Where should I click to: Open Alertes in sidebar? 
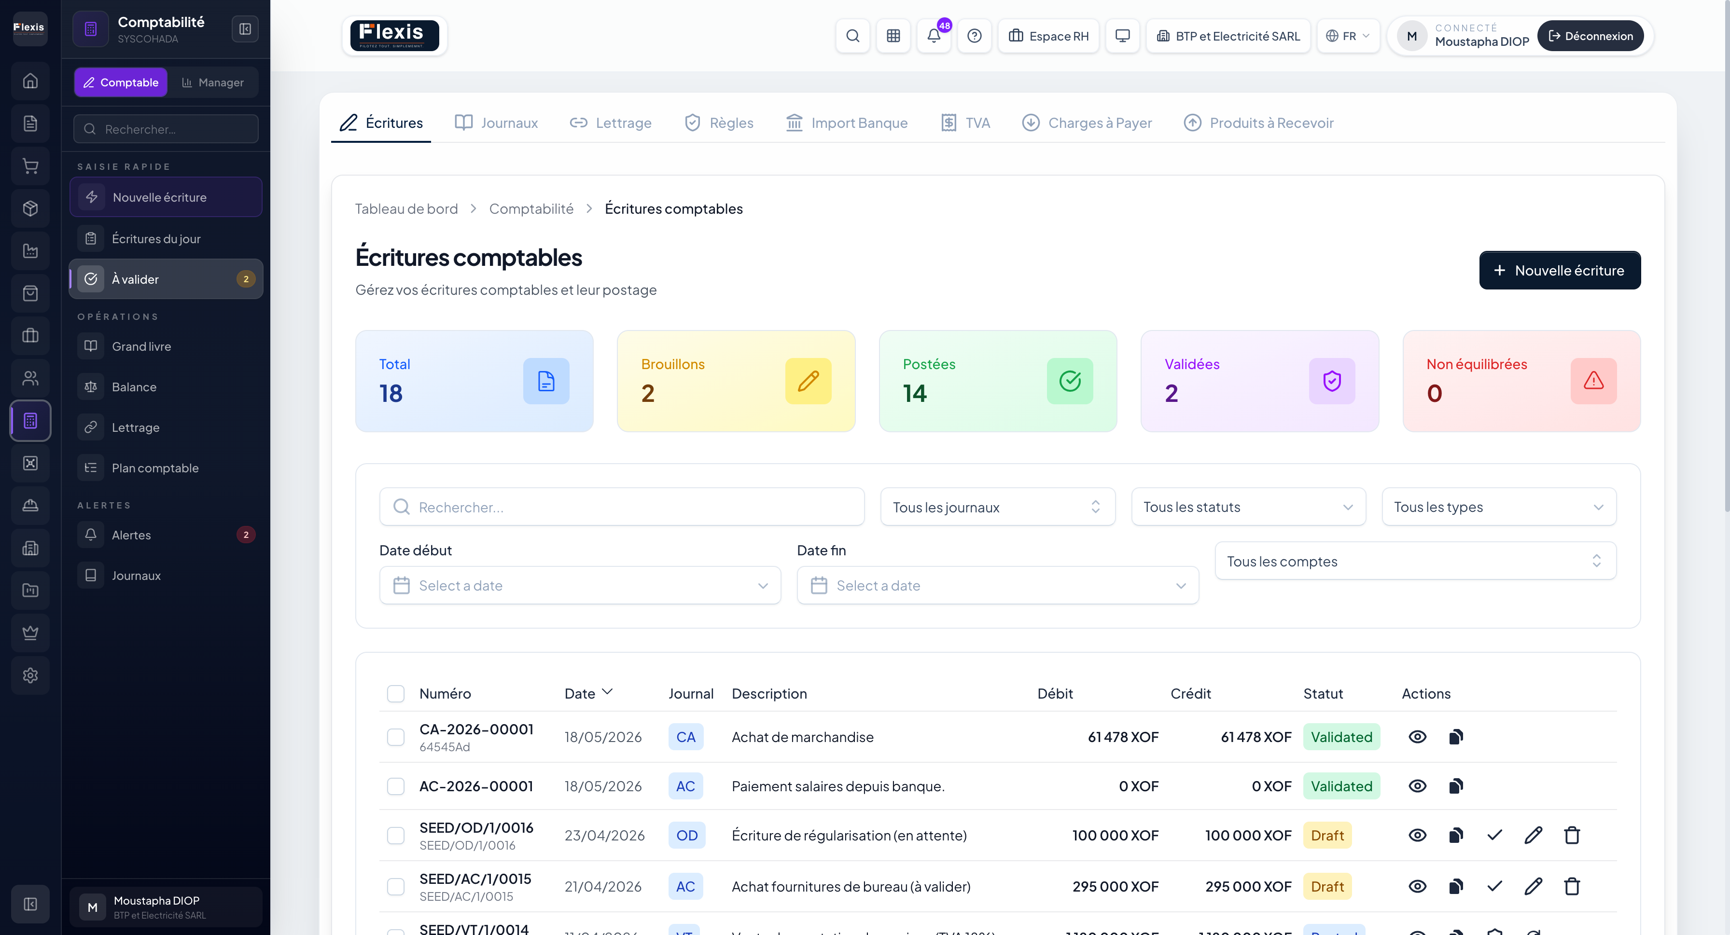pyautogui.click(x=165, y=534)
